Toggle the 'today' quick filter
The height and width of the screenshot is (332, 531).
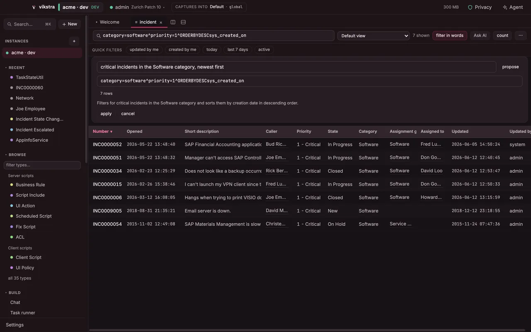coord(212,50)
